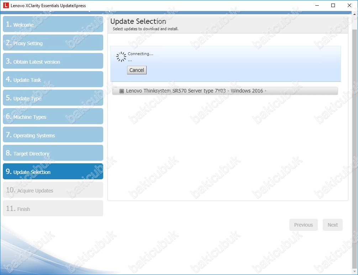Image resolution: width=358 pixels, height=275 pixels.
Task: Click the vertical scrollbar thumb
Action: (355, 148)
